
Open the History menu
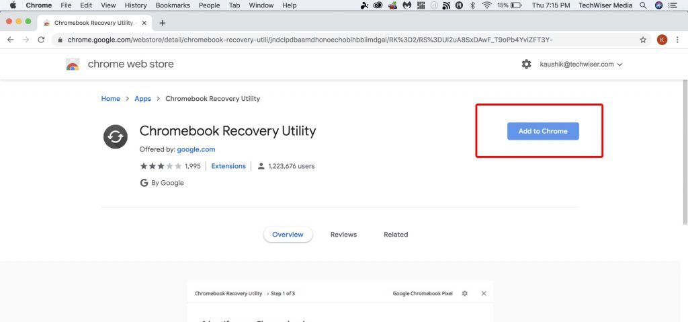[x=136, y=5]
